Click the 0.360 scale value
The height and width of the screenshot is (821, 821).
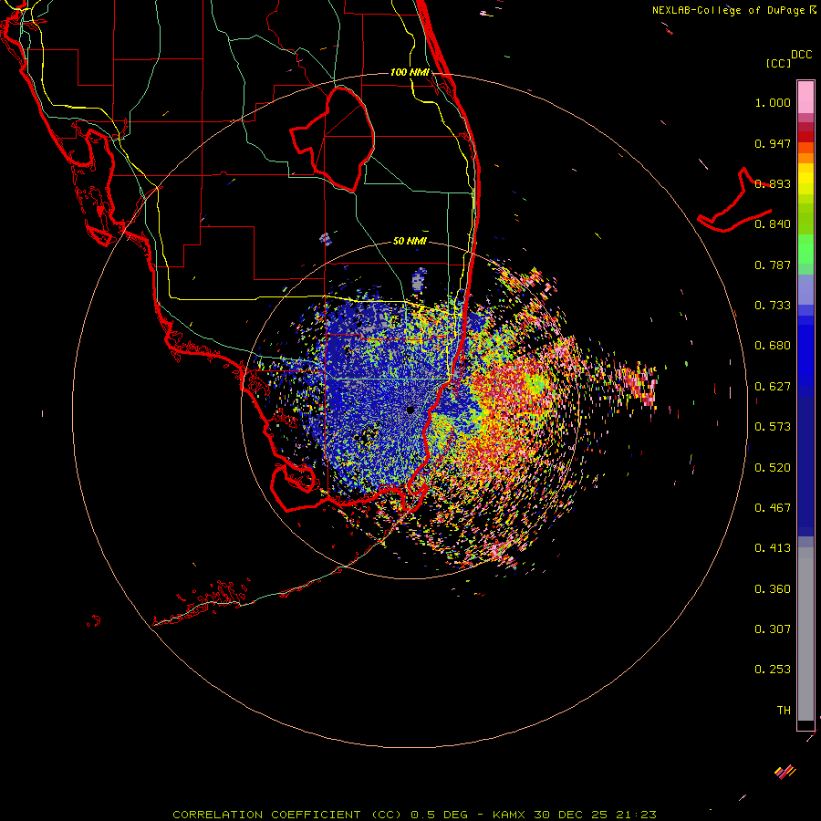[773, 589]
